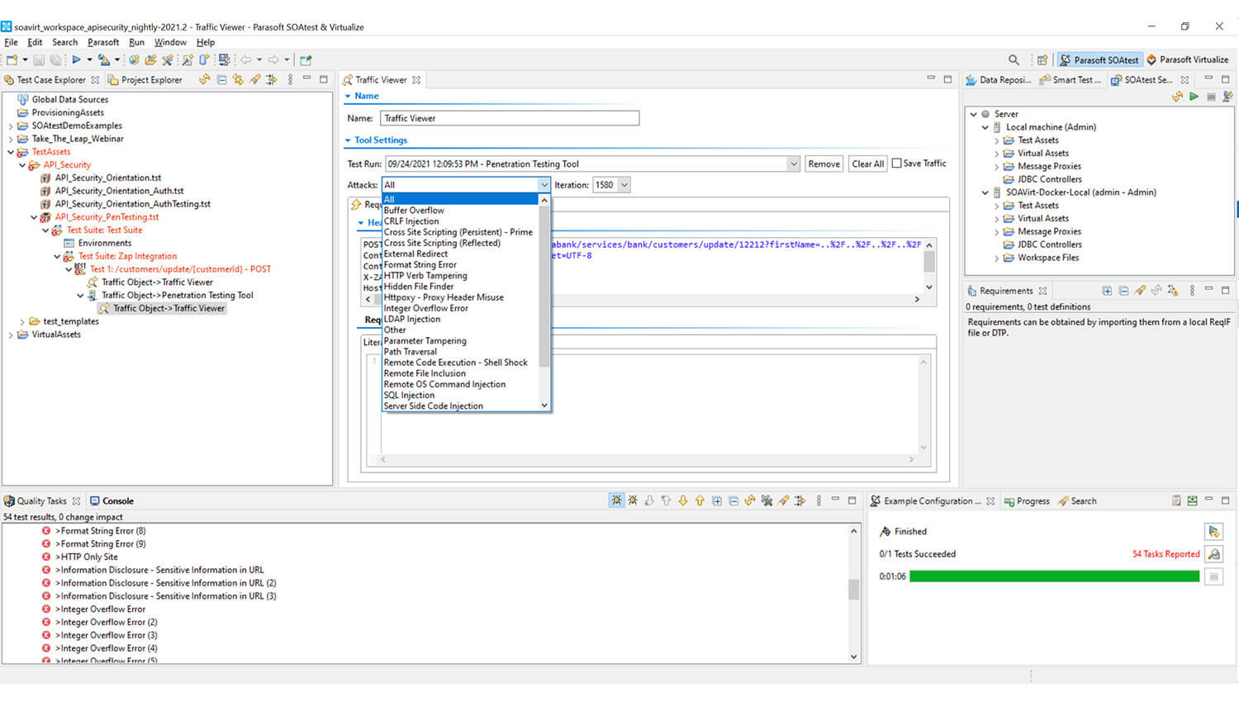Click the collapse-all icon in Test Case Explorer
The width and height of the screenshot is (1239, 702).
[221, 80]
